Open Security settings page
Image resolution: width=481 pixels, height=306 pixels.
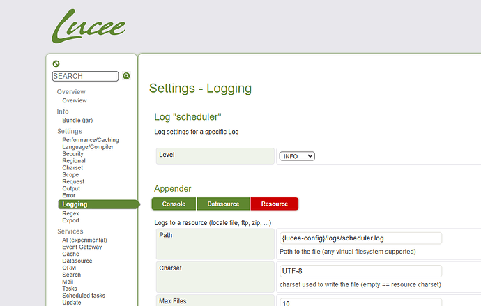pyautogui.click(x=72, y=153)
